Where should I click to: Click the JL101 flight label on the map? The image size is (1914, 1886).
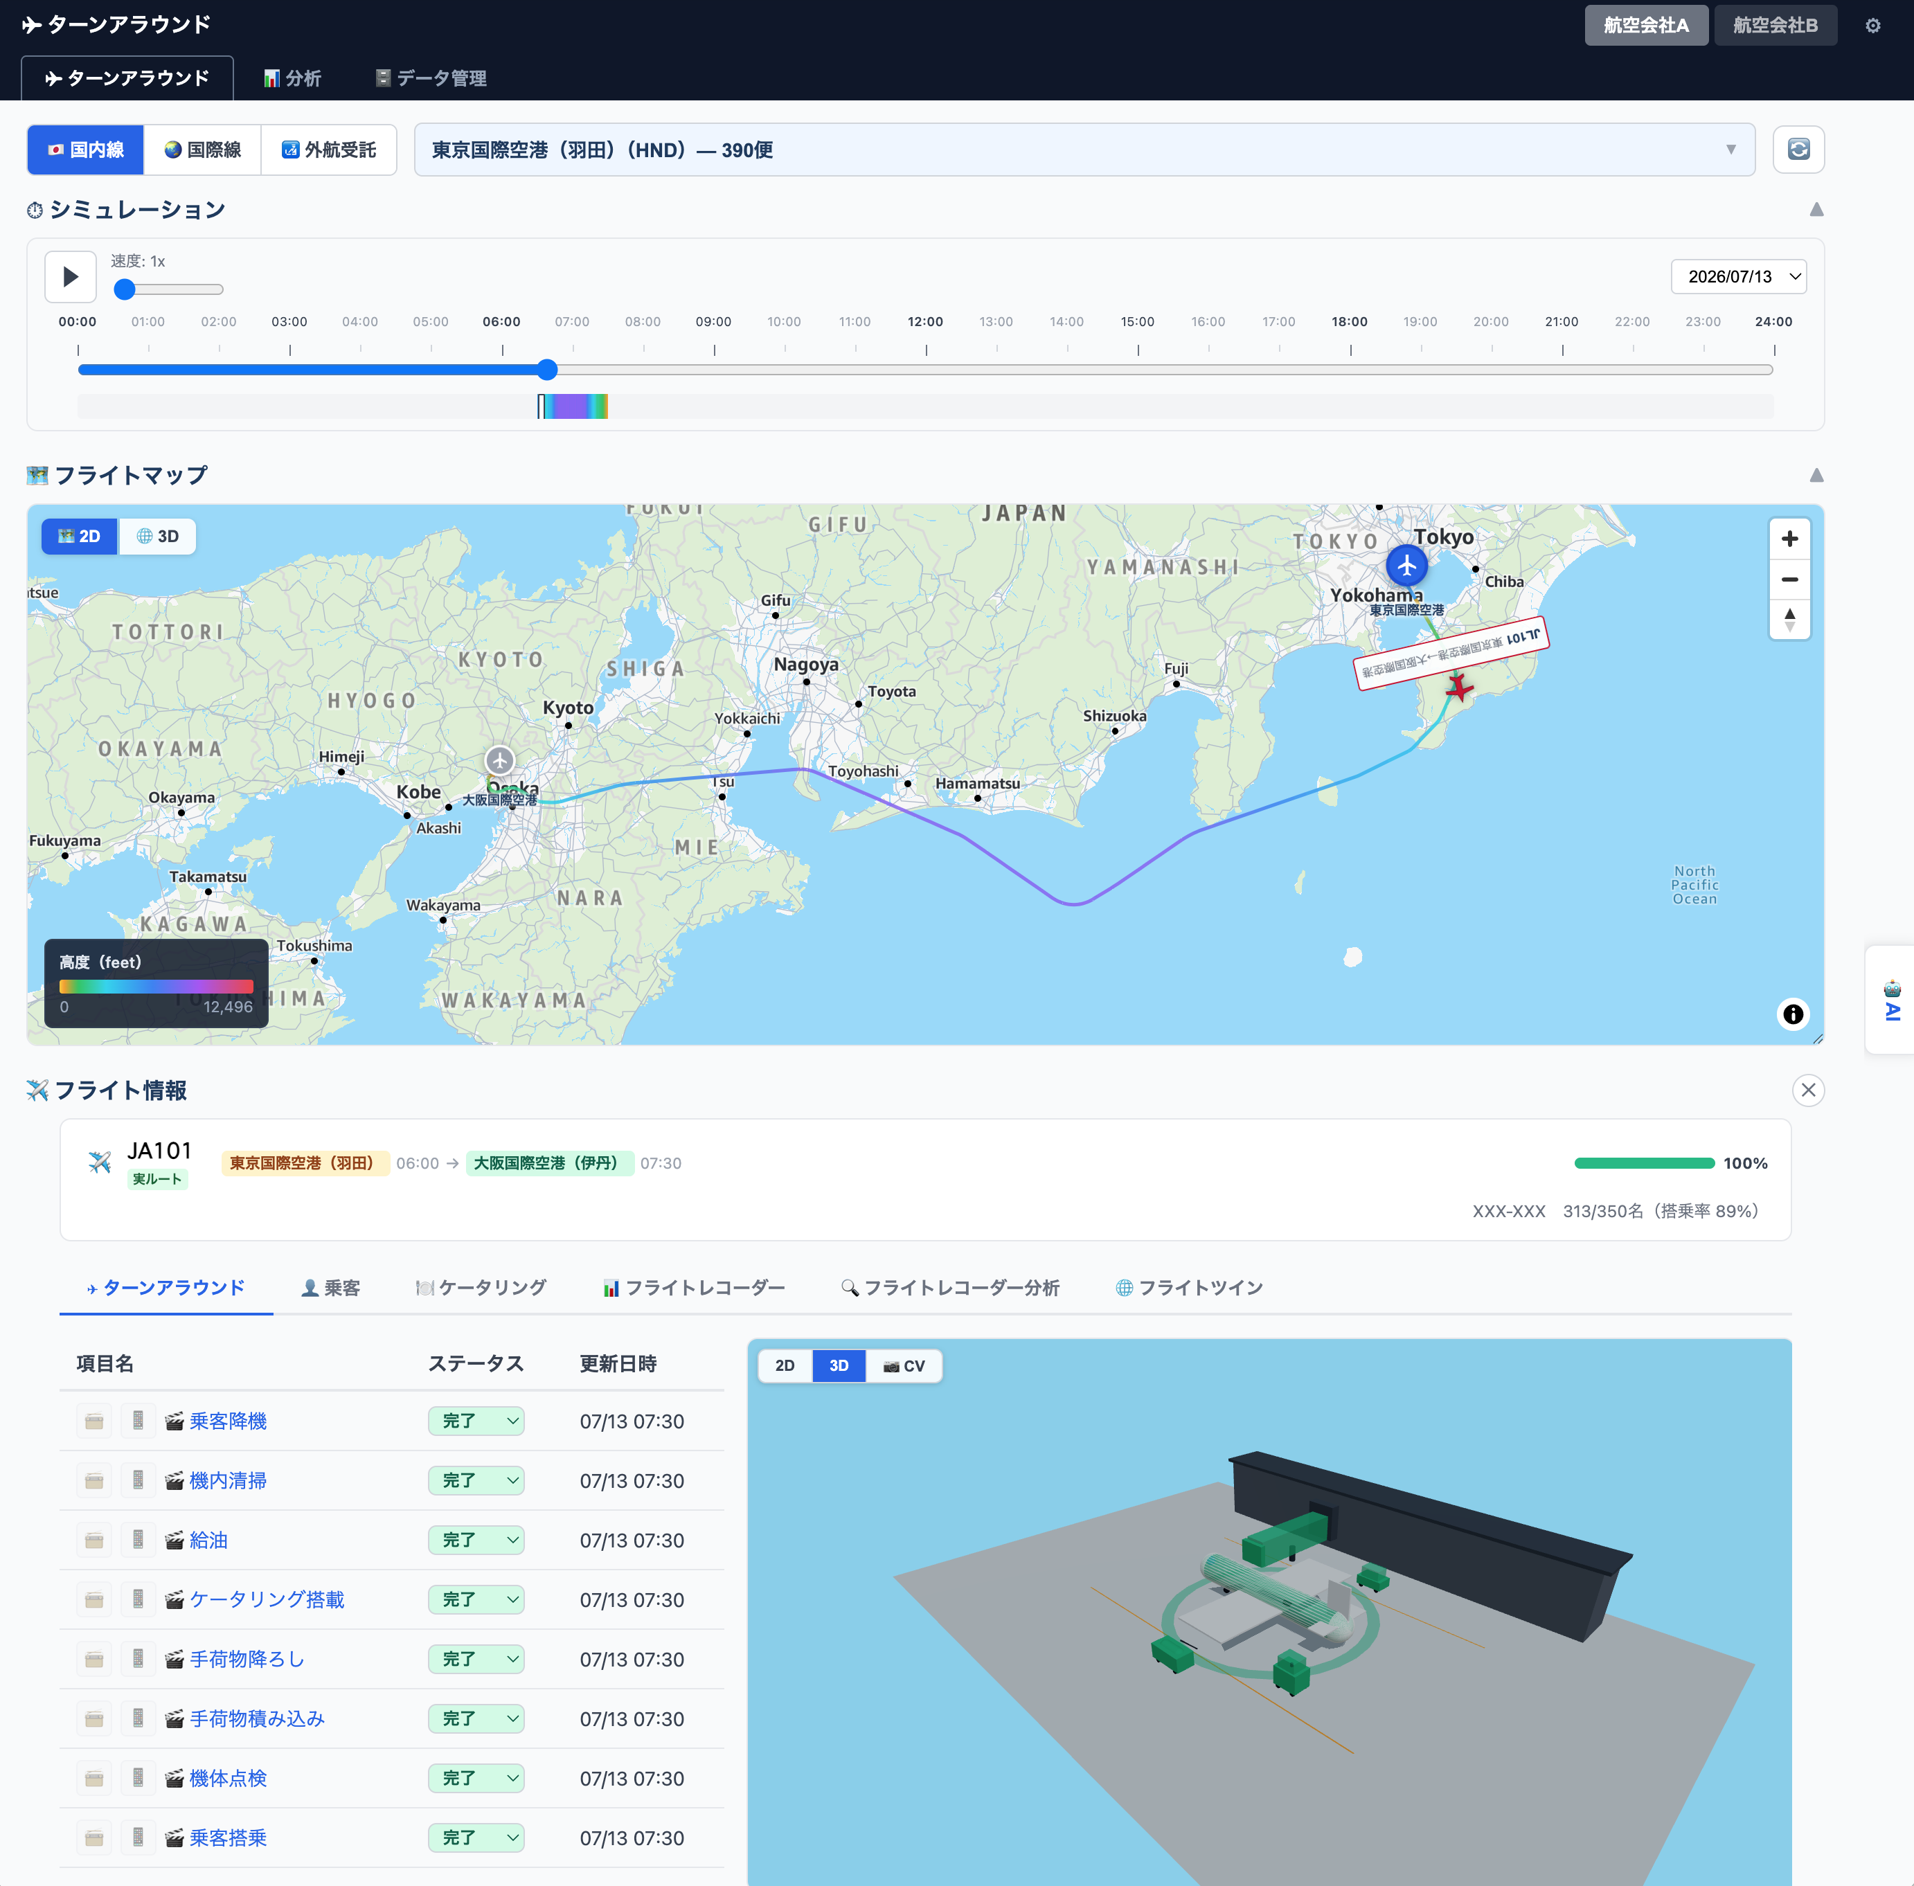click(x=1451, y=653)
